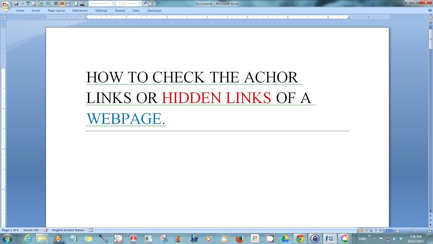
Task: Click the Align Text Left icon
Action: click(x=56, y=3)
